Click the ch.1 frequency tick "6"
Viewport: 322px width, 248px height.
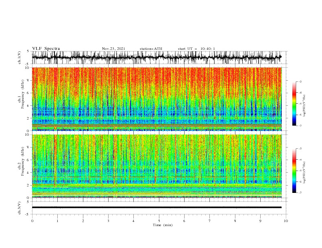[x=29, y=93]
